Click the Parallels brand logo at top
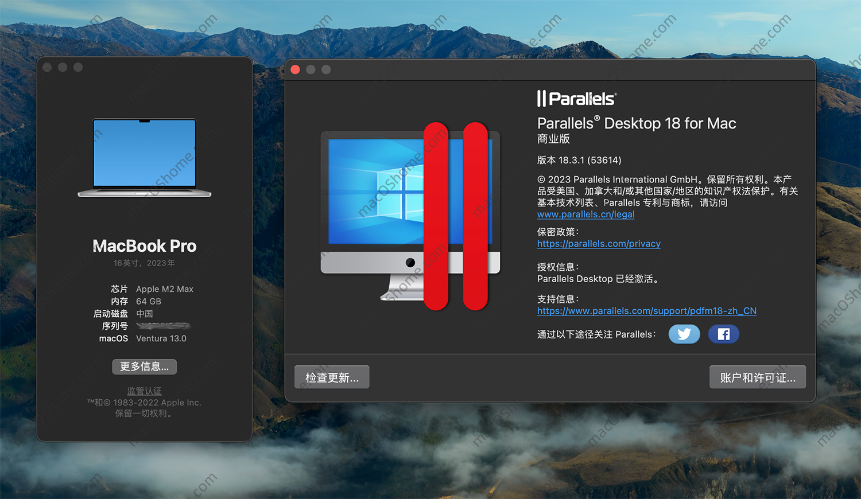 tap(577, 99)
